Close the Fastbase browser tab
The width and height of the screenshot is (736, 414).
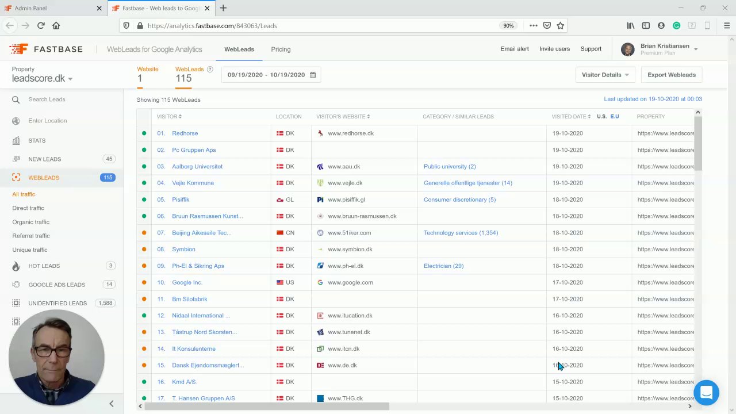[x=207, y=8]
